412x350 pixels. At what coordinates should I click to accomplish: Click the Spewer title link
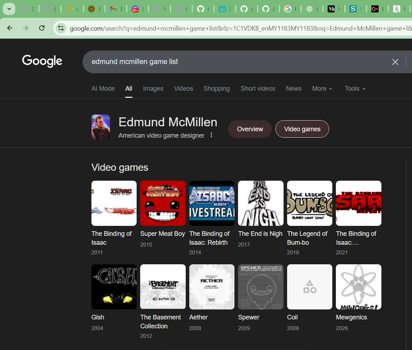(249, 317)
